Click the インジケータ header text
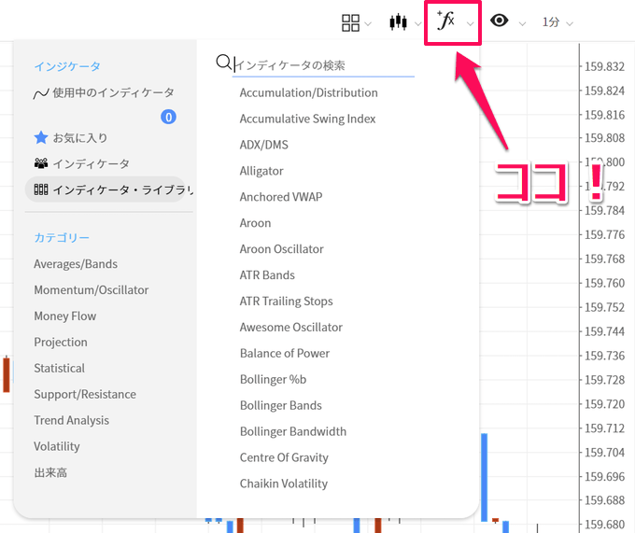This screenshot has height=533, width=635. (x=67, y=66)
